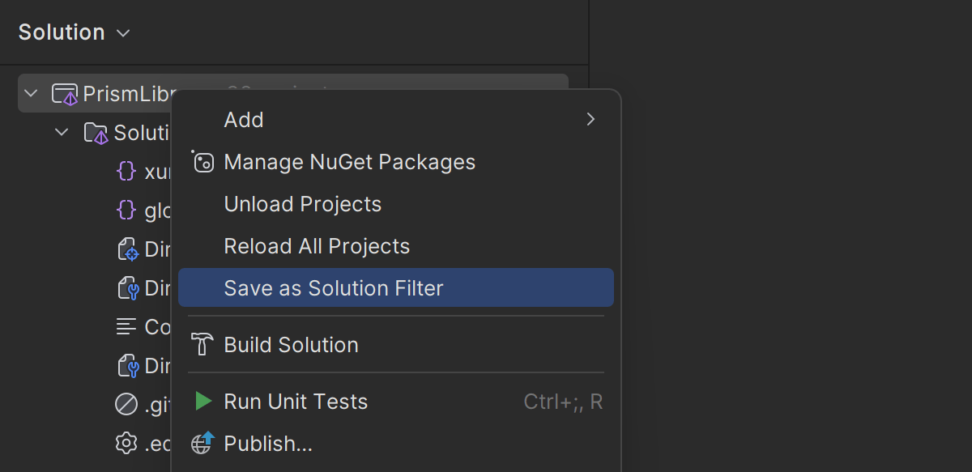Click the green Run Unit Tests play icon
Viewport: 972px width, 472px height.
coord(203,402)
